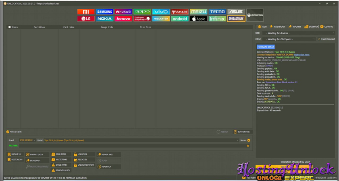
Task: Open the 'Instruction here!' link in log
Action: pos(302,55)
